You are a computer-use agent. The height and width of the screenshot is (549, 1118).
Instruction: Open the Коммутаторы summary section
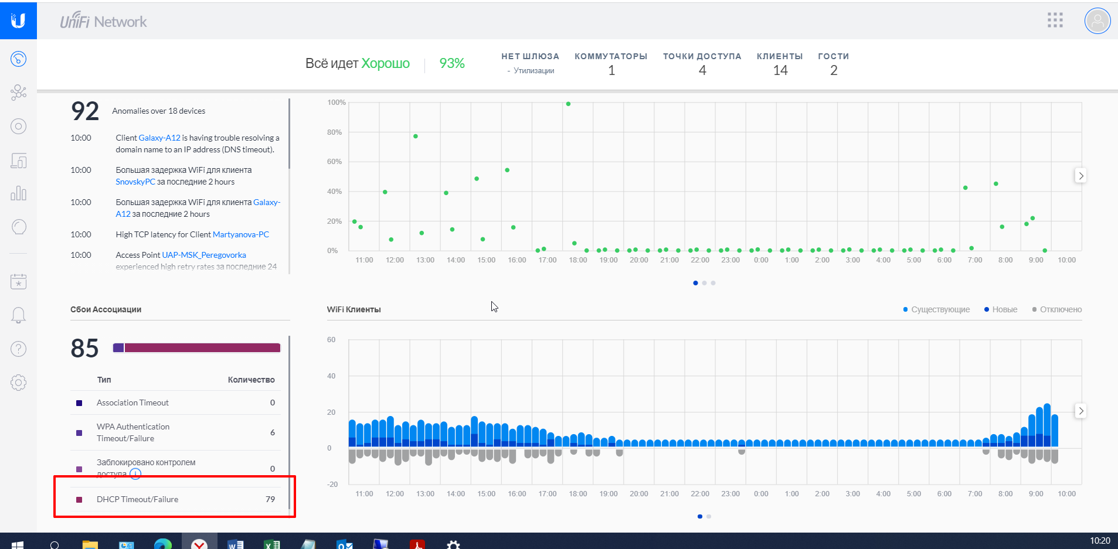611,63
